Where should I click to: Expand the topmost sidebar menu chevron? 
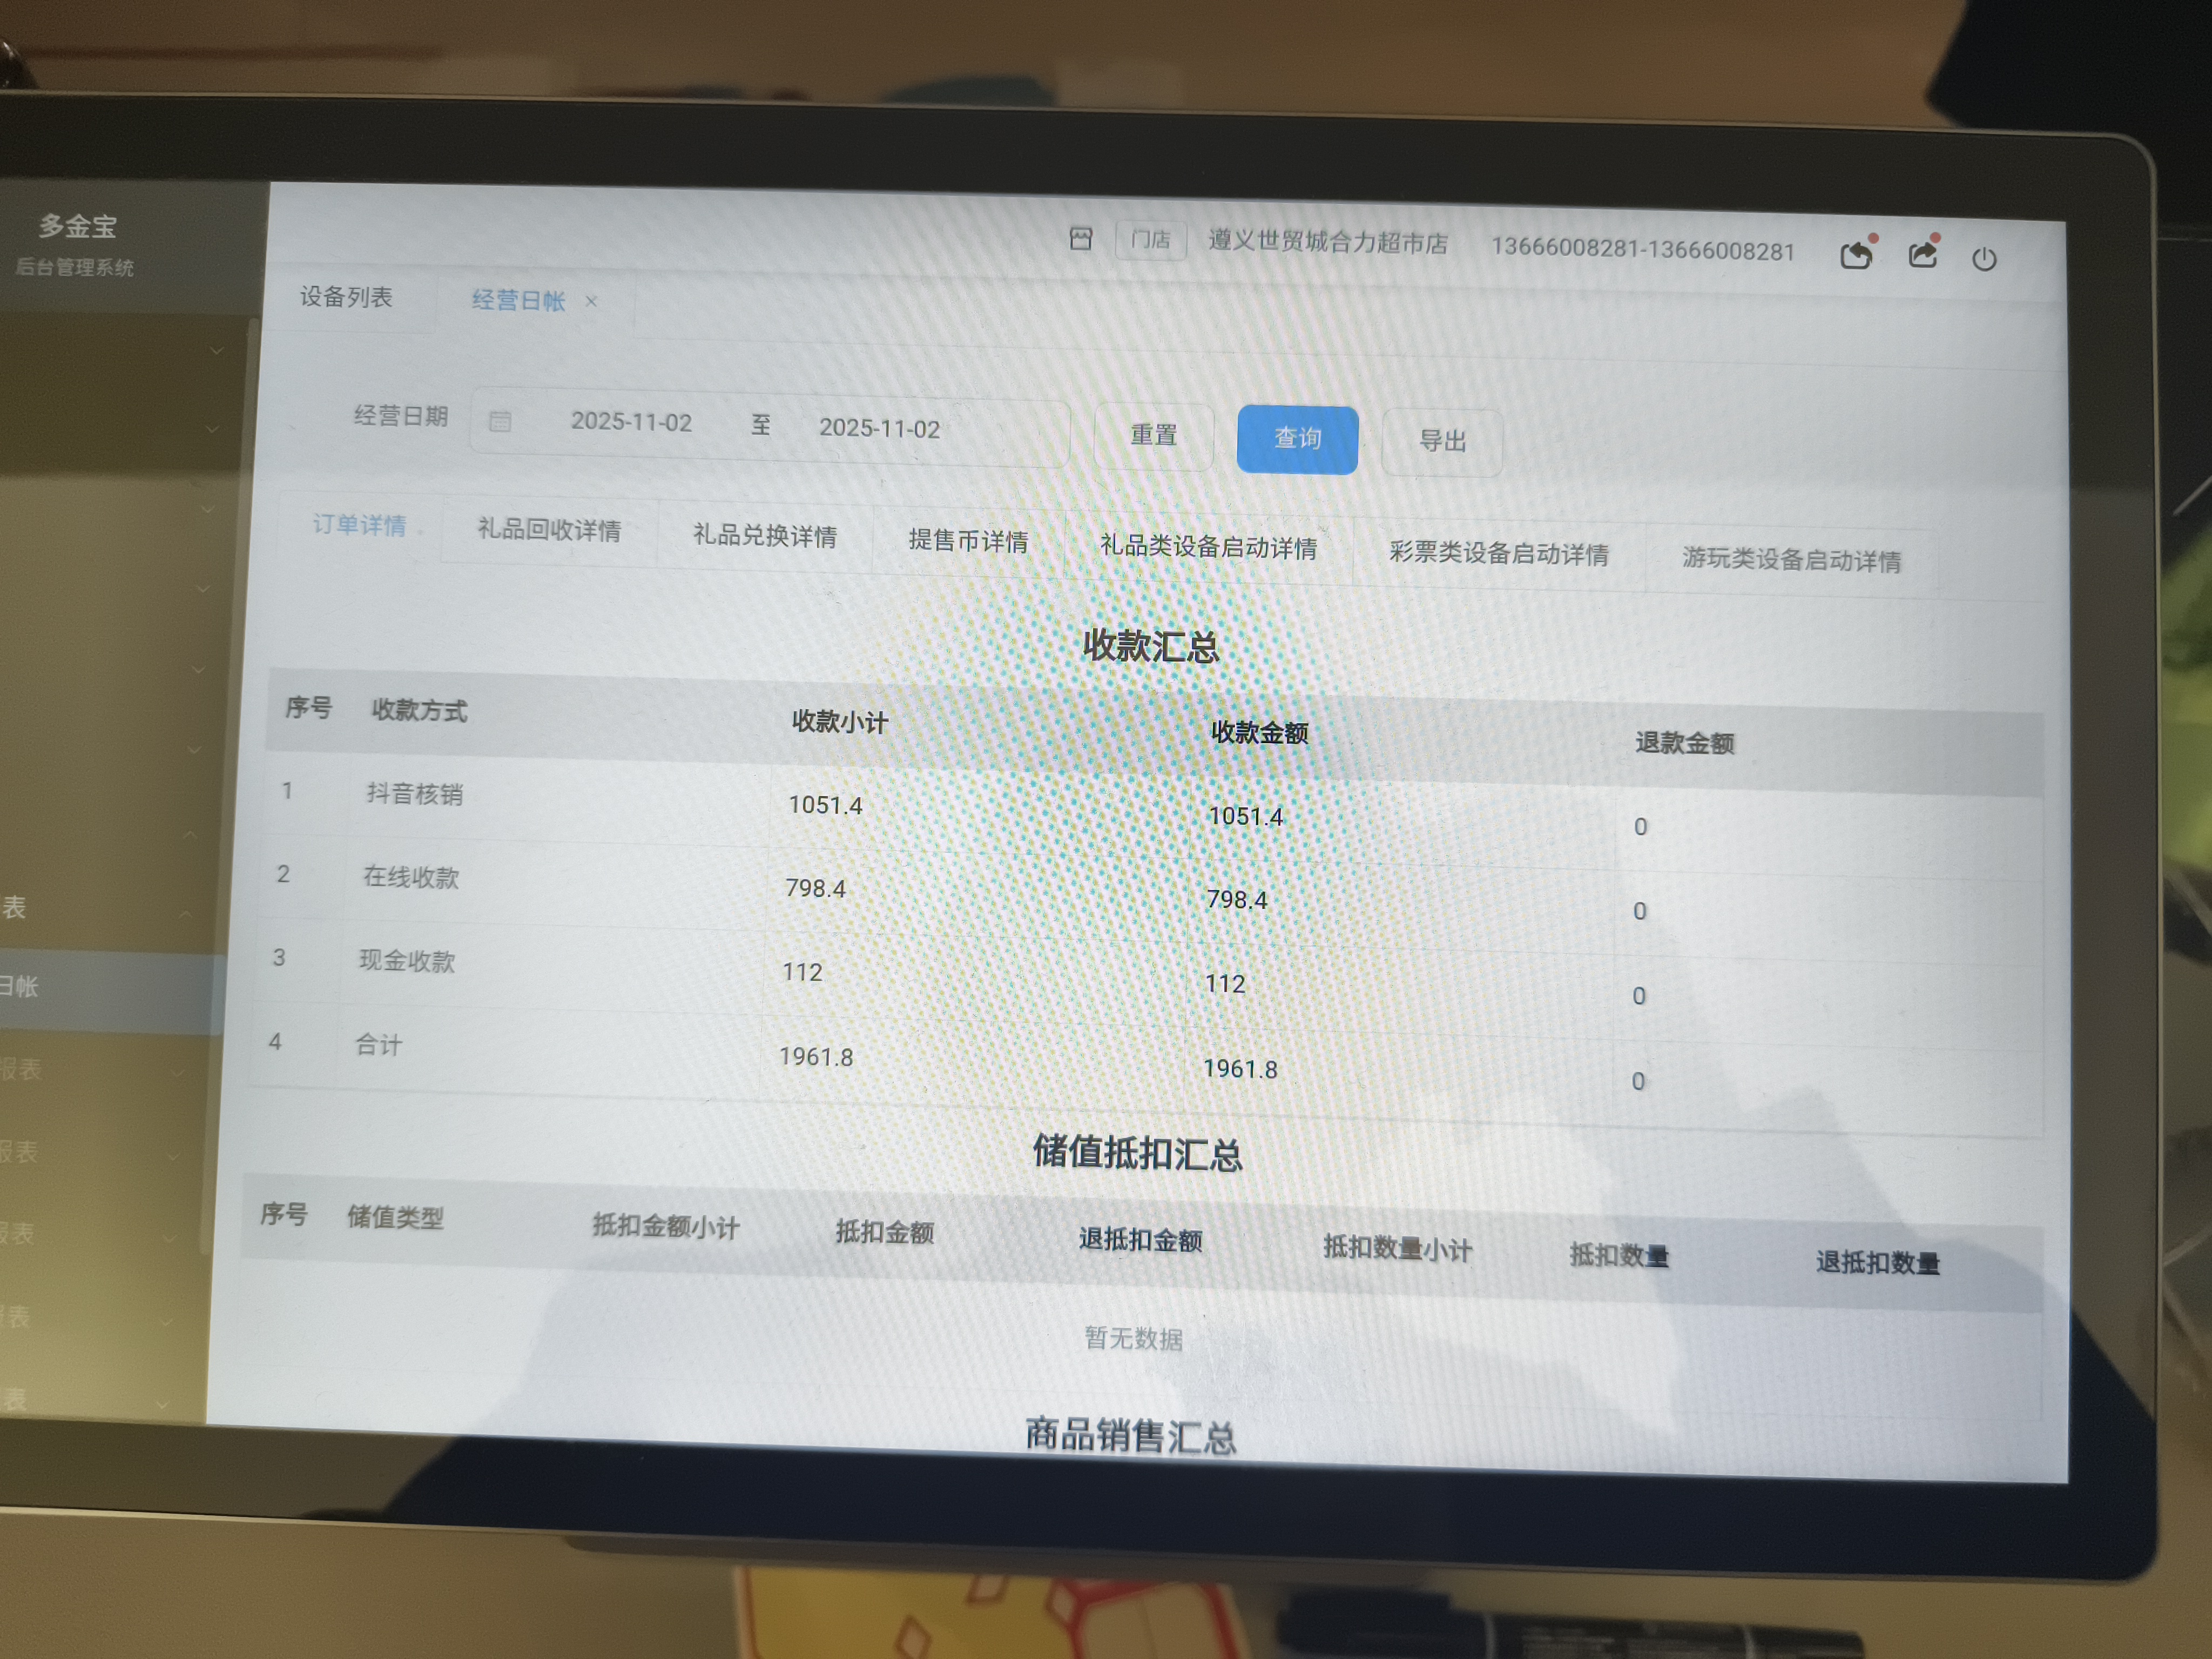216,350
